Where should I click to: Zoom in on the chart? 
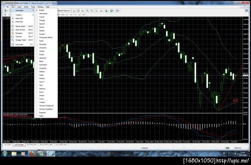pyautogui.click(x=87, y=10)
